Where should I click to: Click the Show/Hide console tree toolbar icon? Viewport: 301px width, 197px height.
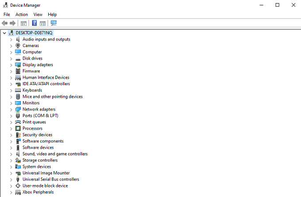click(x=23, y=24)
